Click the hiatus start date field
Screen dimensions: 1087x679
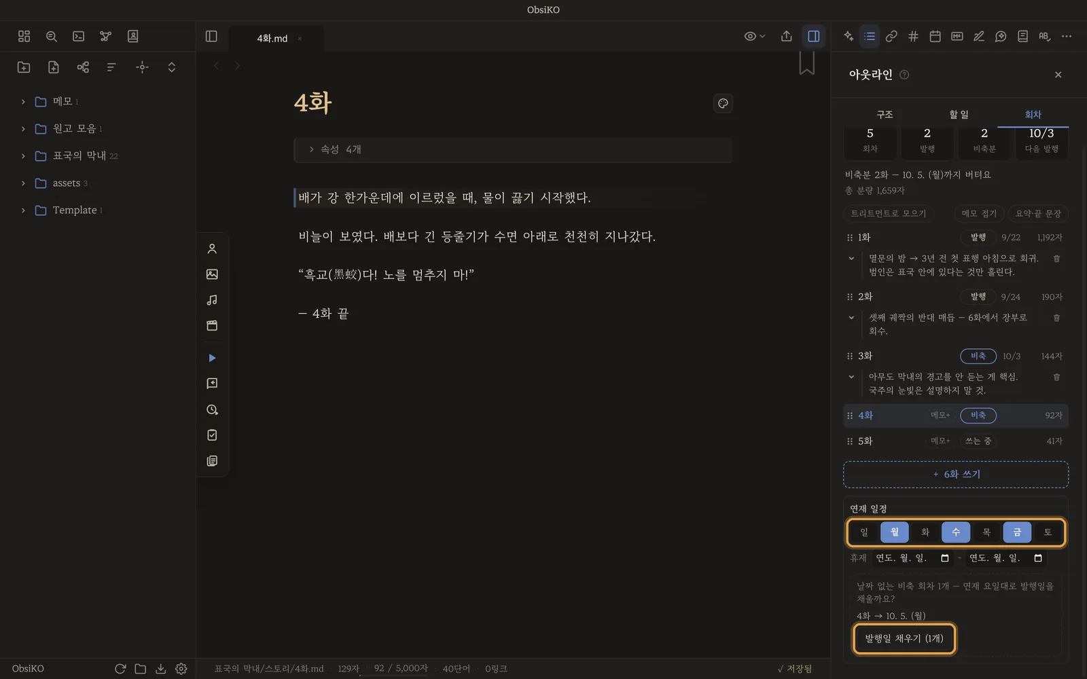(x=912, y=558)
